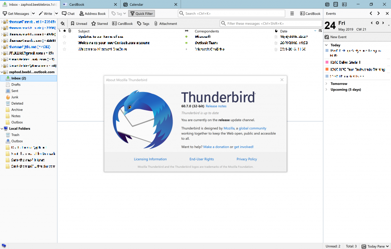This screenshot has height=249, width=391.
Task: Toggle the Quick Filter bar
Action: click(142, 13)
